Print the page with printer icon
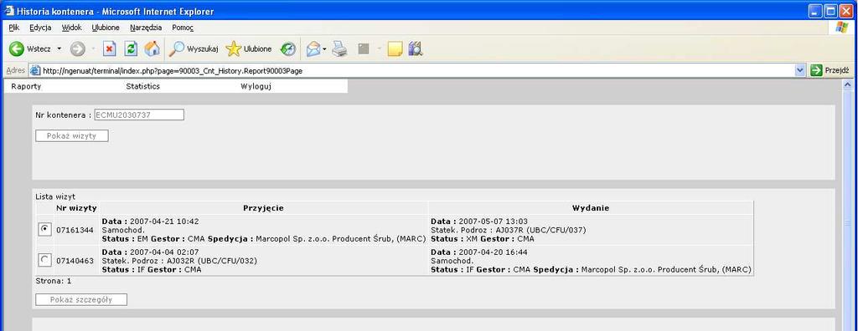858x331 pixels. [x=340, y=49]
